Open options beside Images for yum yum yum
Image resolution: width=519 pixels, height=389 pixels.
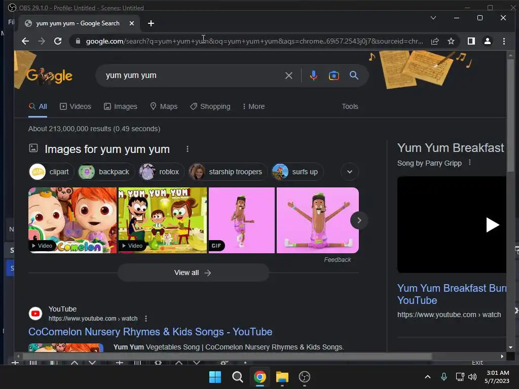point(188,149)
